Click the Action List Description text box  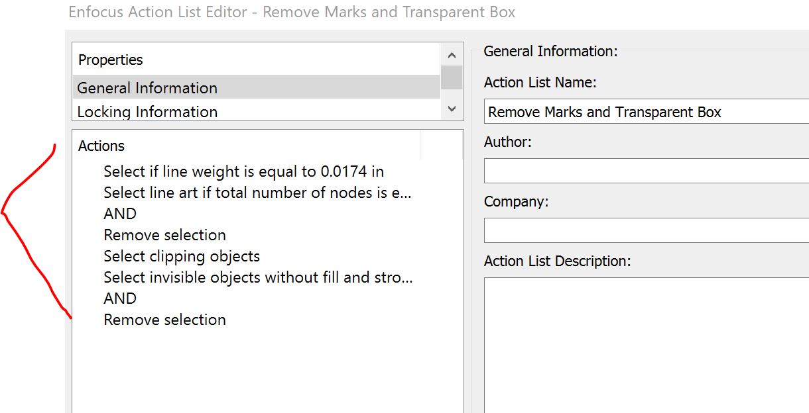(x=647, y=344)
